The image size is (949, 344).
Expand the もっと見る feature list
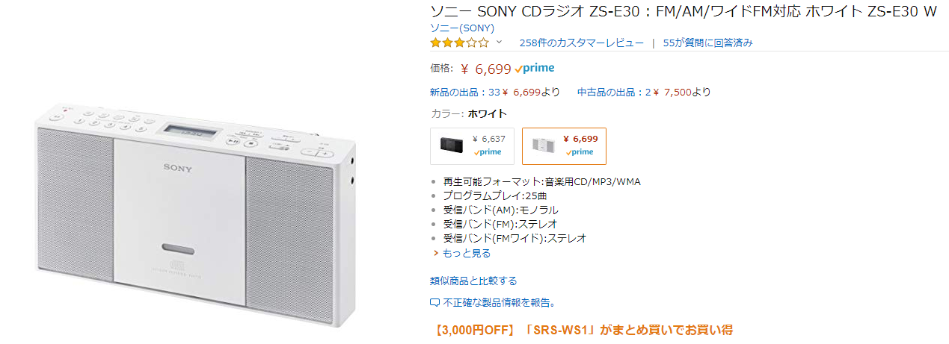click(x=466, y=253)
